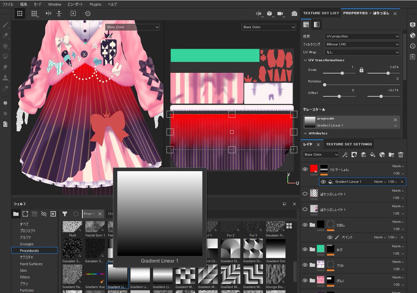Open the UV Wrap dropdown
Screen dimensions: 417x293
[362, 52]
